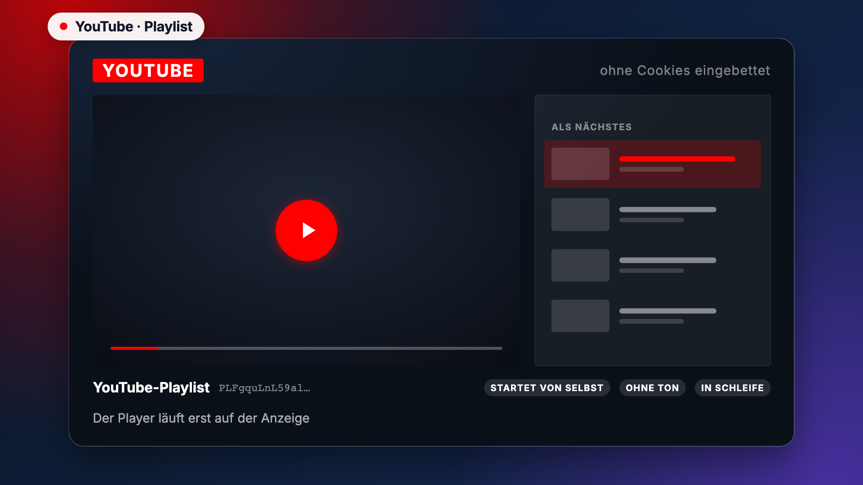Click the video progress bar
Viewport: 863px width, 485px height.
coord(306,348)
